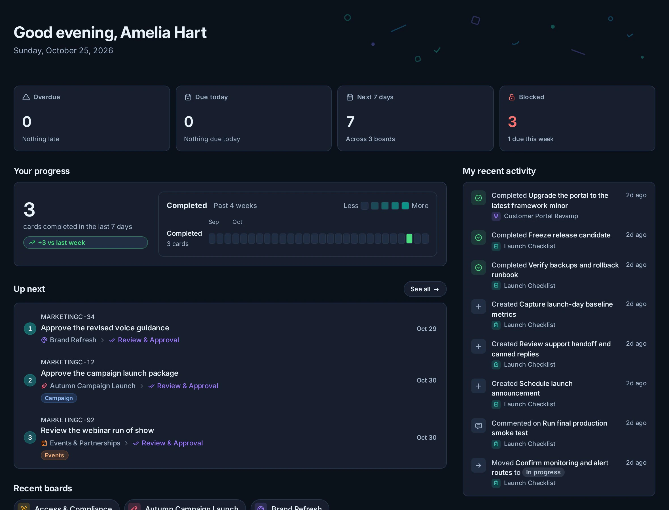Open See all in Up next
Viewport: 669px width, 510px height.
[425, 289]
